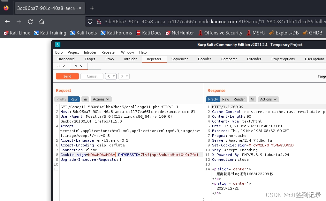326x201 pixels.
Task: Switch to the Decoder tab
Action: pyautogui.click(x=204, y=59)
